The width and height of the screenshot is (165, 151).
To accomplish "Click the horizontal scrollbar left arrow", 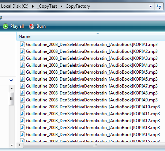I will pyautogui.click(x=19, y=145).
